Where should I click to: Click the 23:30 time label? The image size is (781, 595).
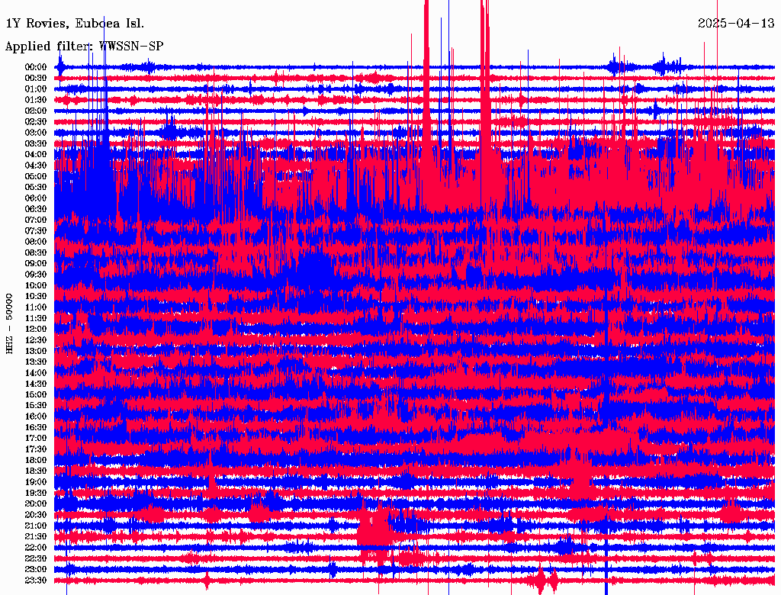[x=36, y=580]
